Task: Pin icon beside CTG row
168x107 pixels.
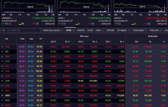Action: (2, 61)
